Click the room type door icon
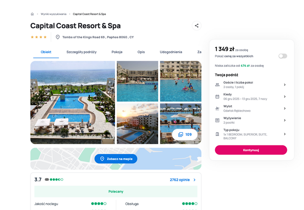 (217, 134)
